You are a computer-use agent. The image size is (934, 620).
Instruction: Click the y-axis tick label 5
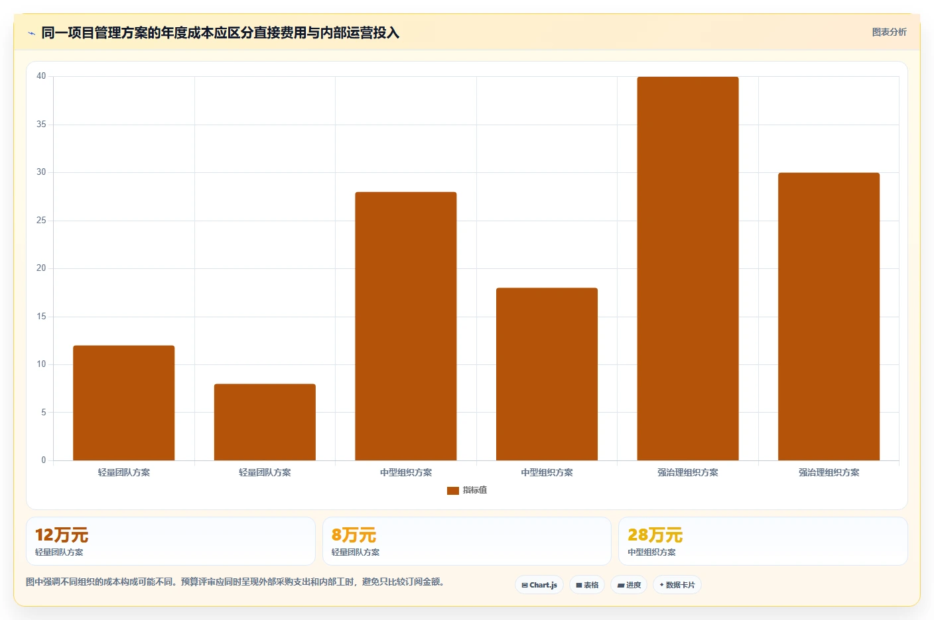pyautogui.click(x=44, y=413)
